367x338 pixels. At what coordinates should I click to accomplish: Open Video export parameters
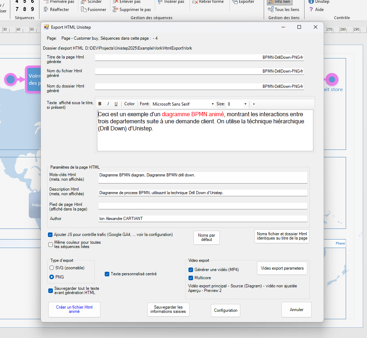coord(282,268)
